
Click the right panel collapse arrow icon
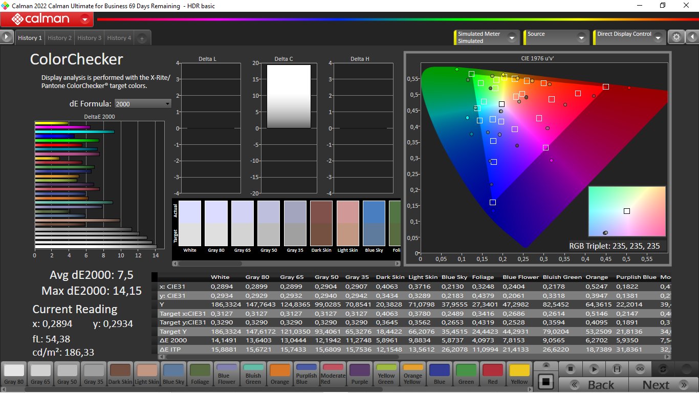[x=692, y=37]
